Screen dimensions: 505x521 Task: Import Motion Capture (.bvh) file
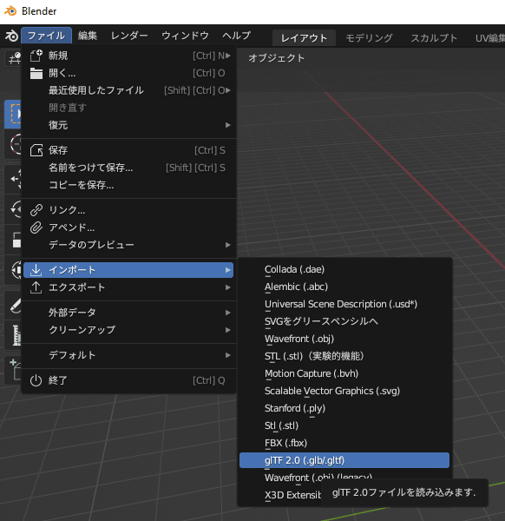(x=344, y=373)
